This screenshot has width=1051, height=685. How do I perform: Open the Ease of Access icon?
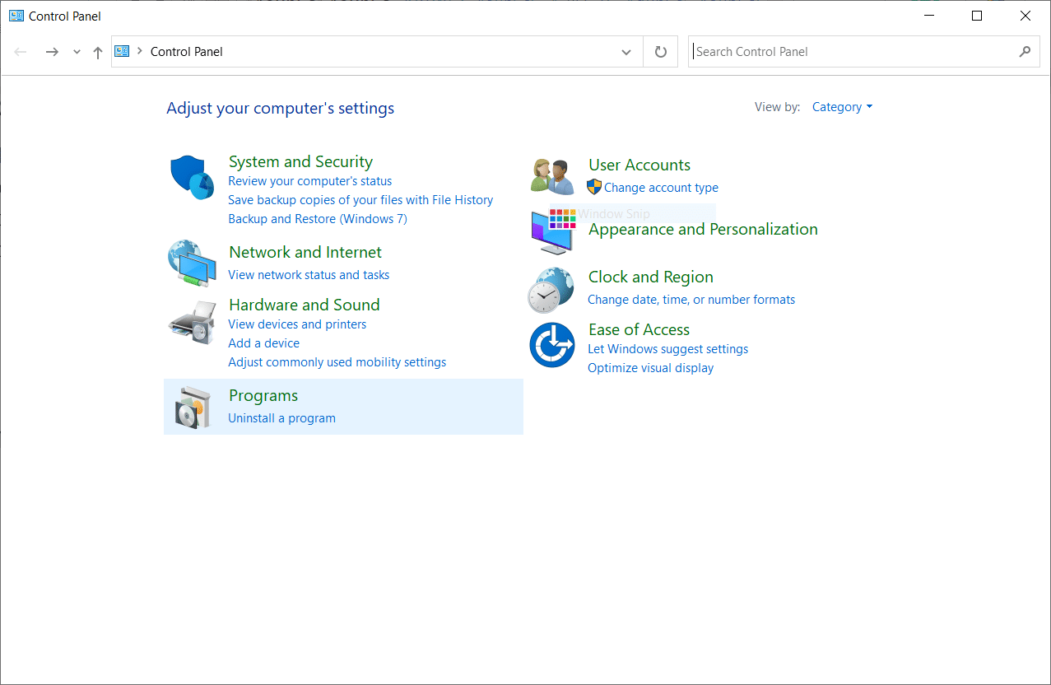pos(551,345)
